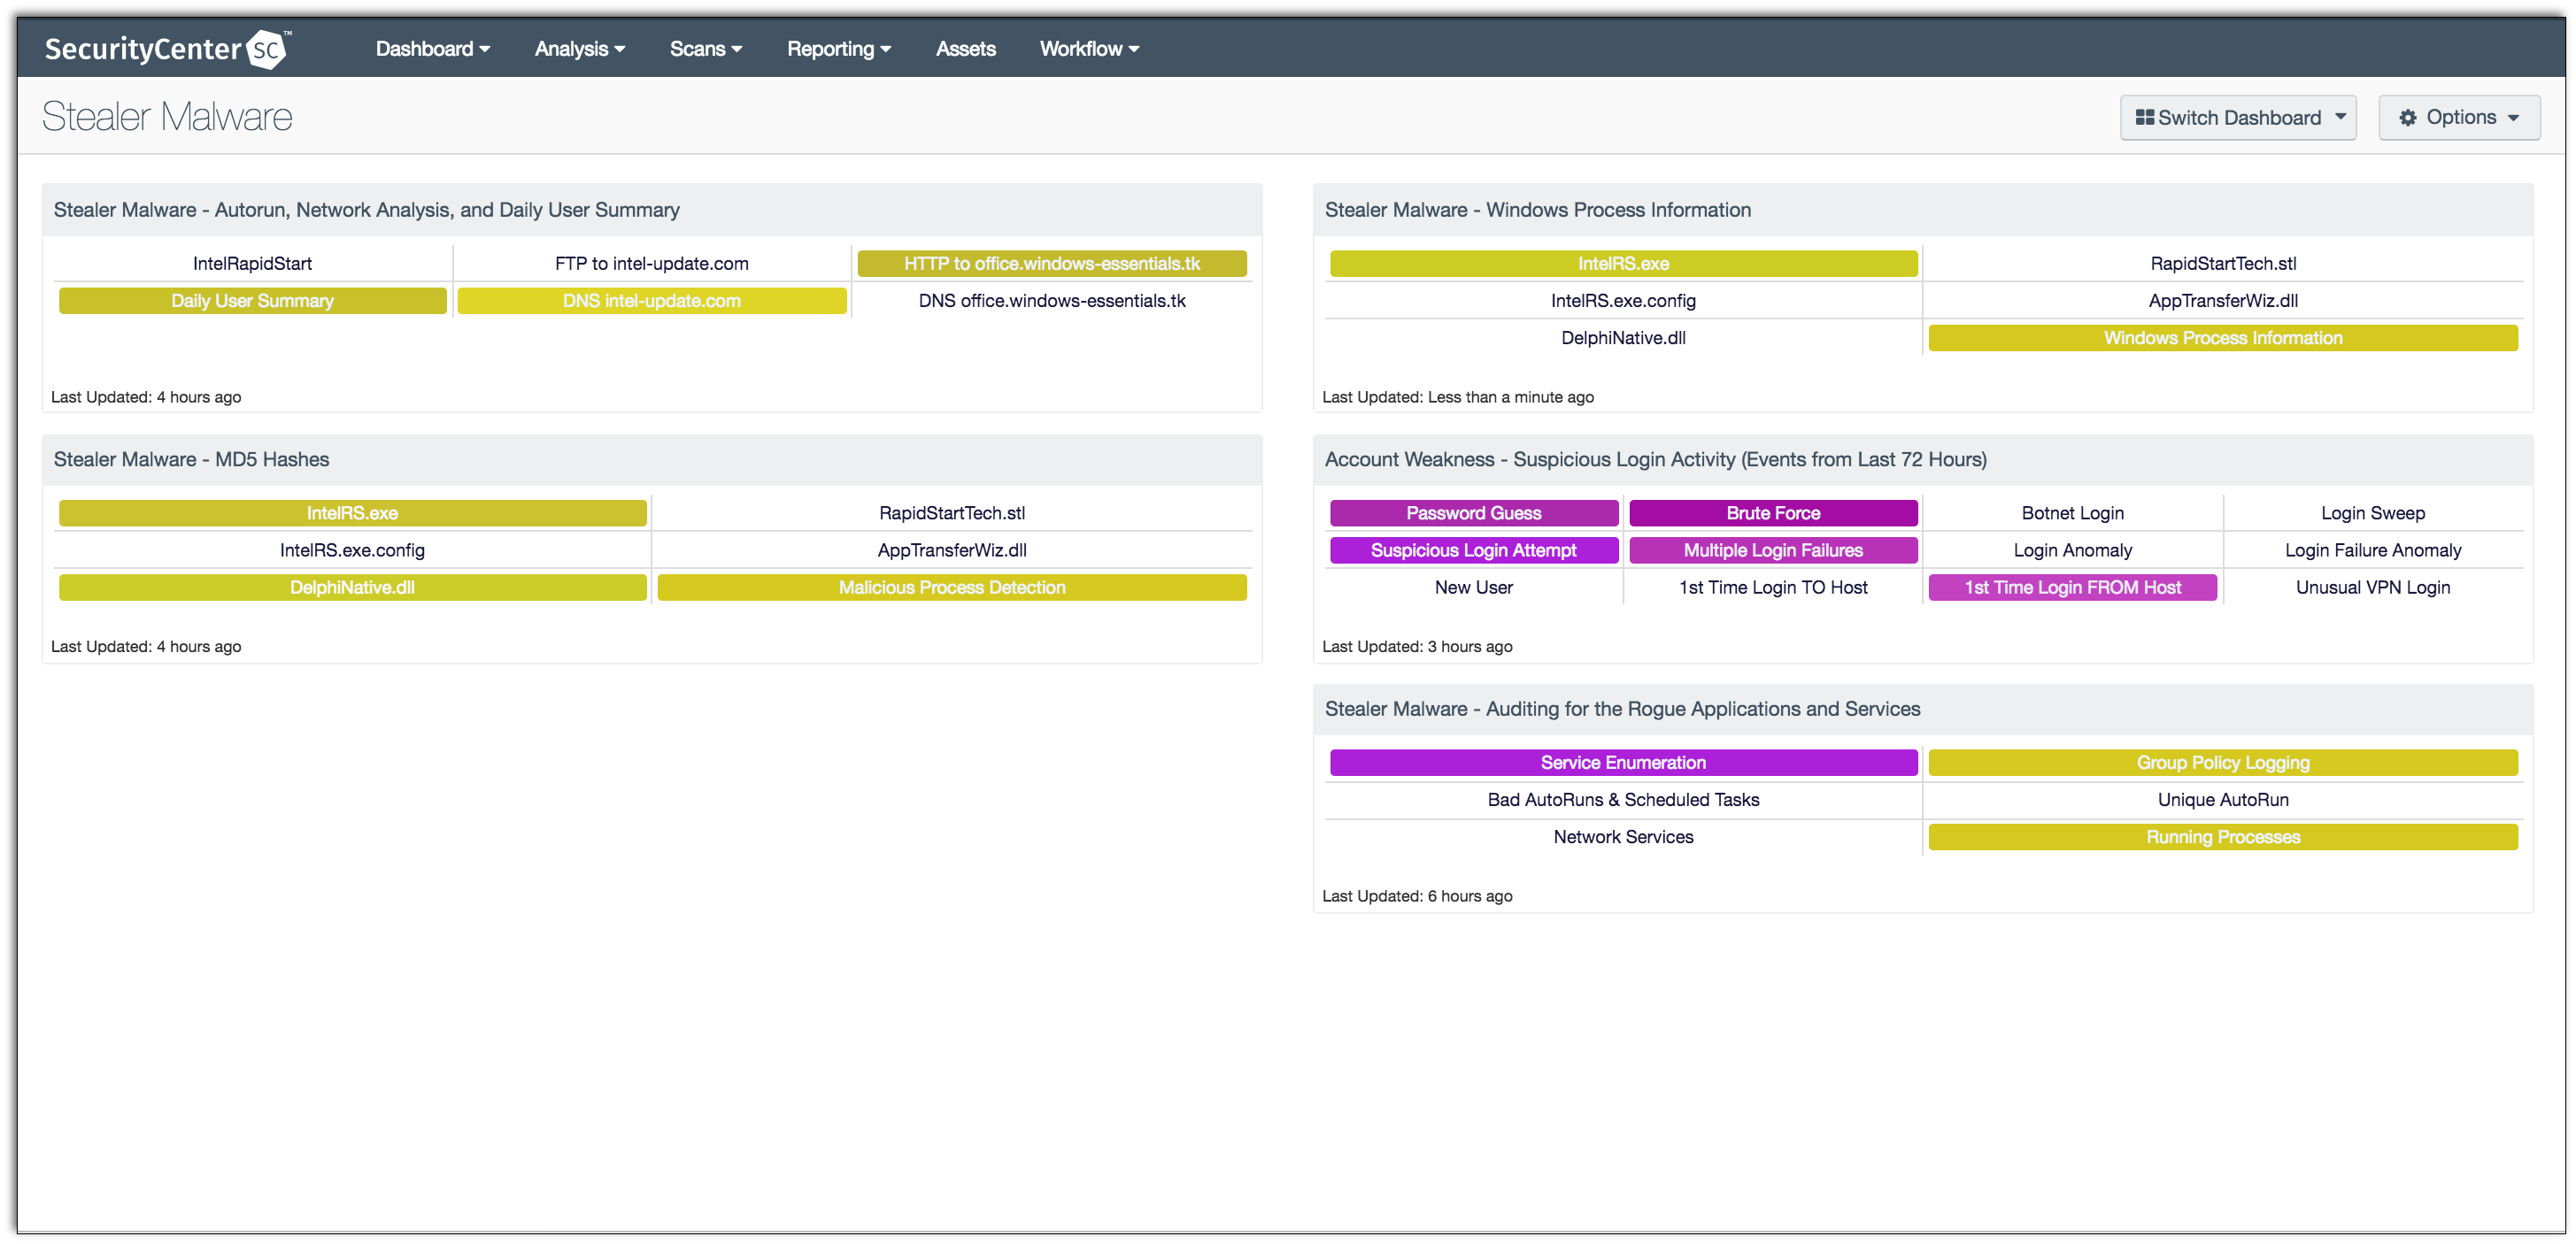
Task: Click the Unusual VPN Login cell
Action: click(2373, 587)
